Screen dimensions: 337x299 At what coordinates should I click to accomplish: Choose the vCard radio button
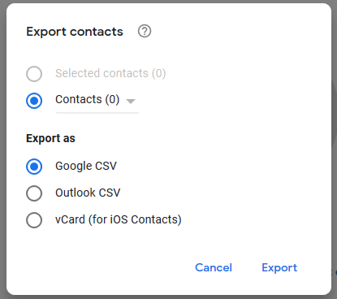(x=34, y=220)
